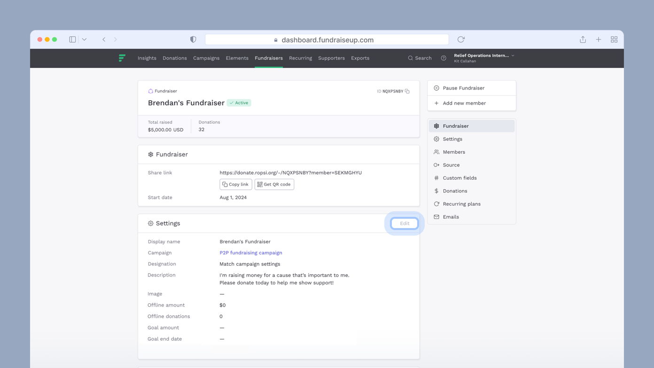Click the Fundraise Up logo icon
This screenshot has width=654, height=368.
[x=122, y=58]
